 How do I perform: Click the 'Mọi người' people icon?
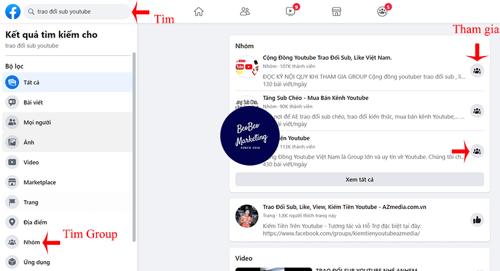(12, 122)
